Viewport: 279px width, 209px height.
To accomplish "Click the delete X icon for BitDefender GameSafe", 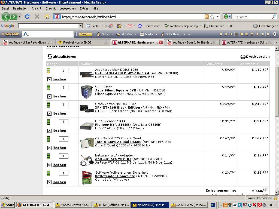I will [50, 182].
